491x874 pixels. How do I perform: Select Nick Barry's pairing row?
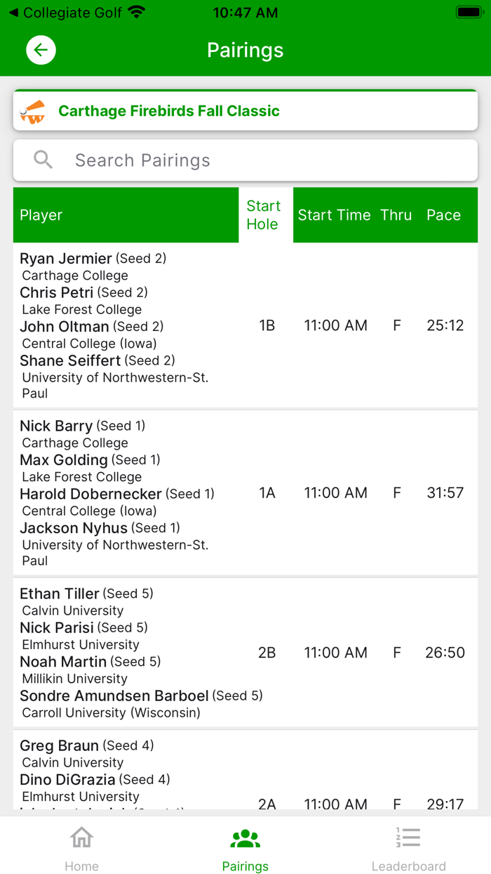pyautogui.click(x=245, y=492)
